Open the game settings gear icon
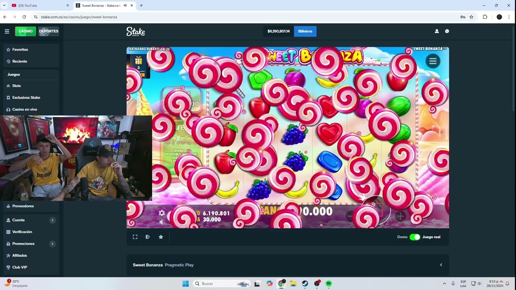Viewport: 516px width, 290px height. click(x=162, y=213)
